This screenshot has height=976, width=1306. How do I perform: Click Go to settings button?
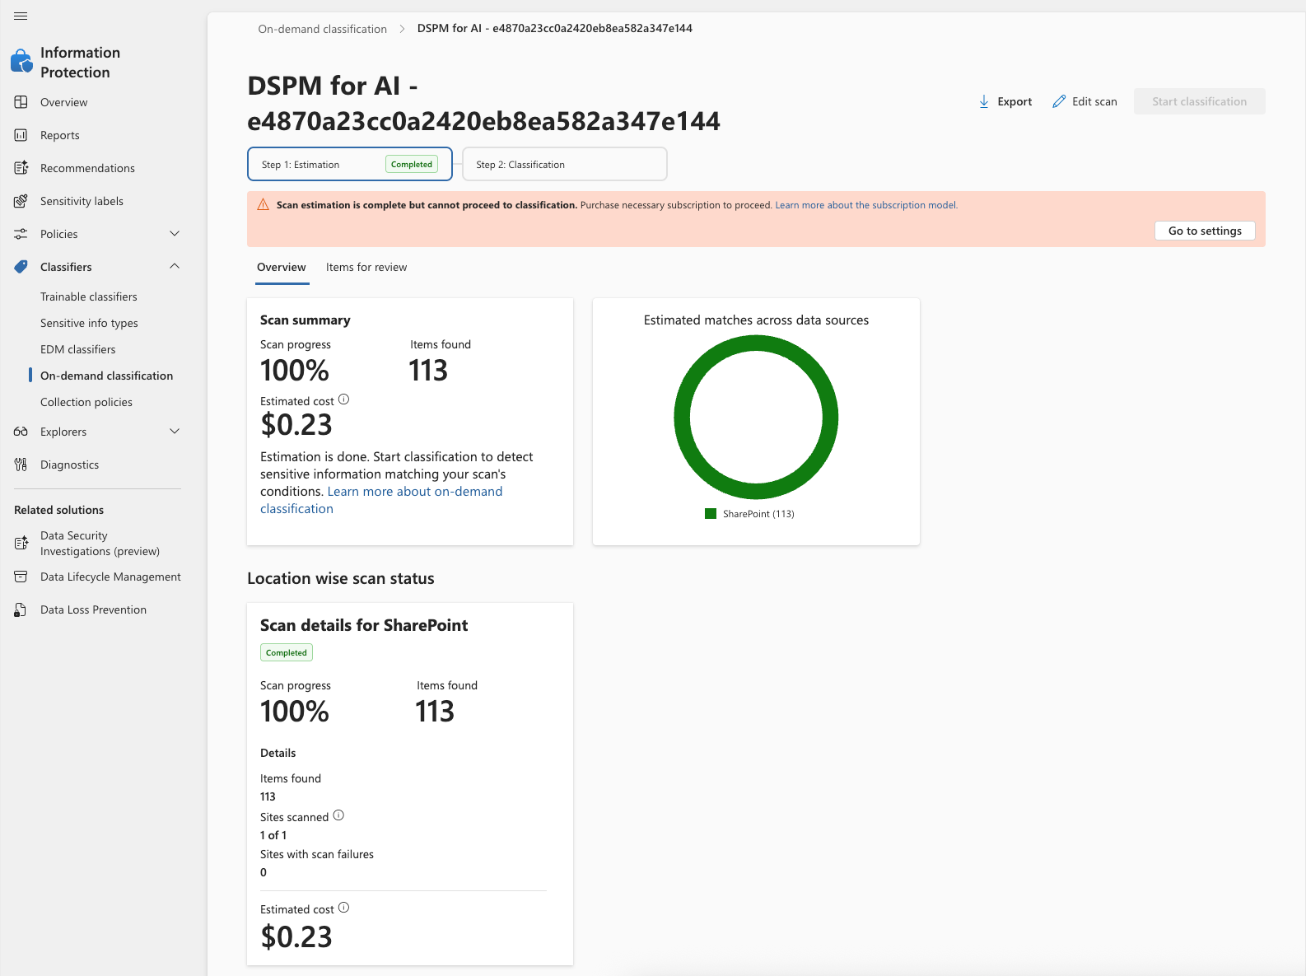click(1204, 231)
